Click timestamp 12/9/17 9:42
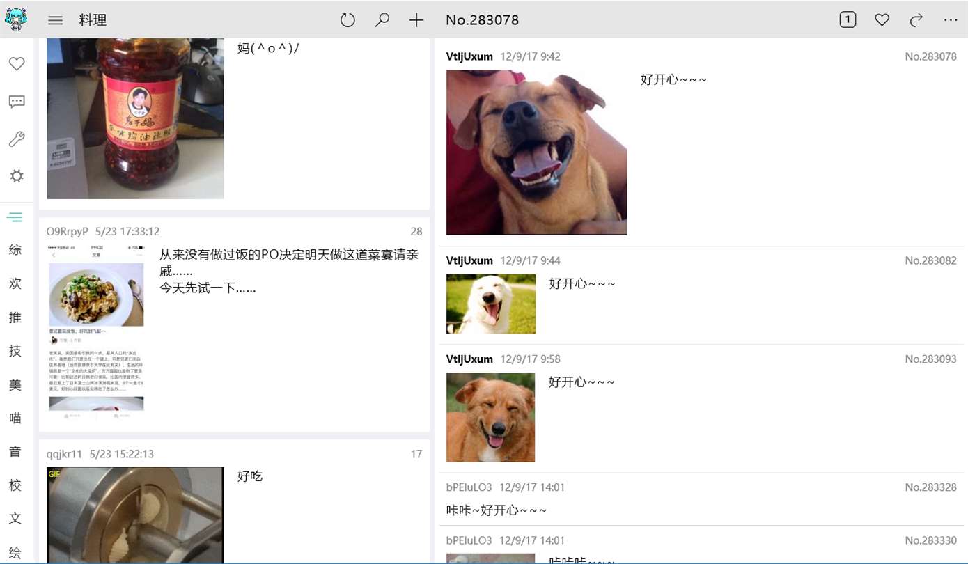968x564 pixels. [x=530, y=56]
